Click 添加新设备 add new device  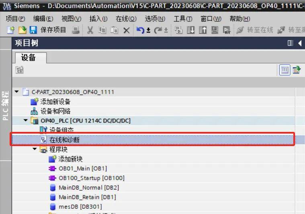point(55,101)
